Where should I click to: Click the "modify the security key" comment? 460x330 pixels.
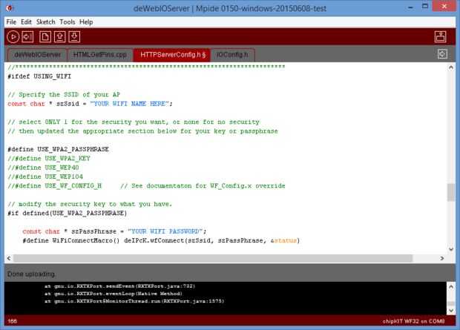pyautogui.click(x=90, y=204)
